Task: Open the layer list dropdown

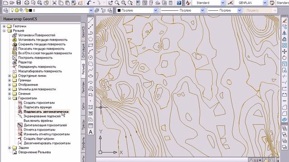Action: [x=91, y=10]
